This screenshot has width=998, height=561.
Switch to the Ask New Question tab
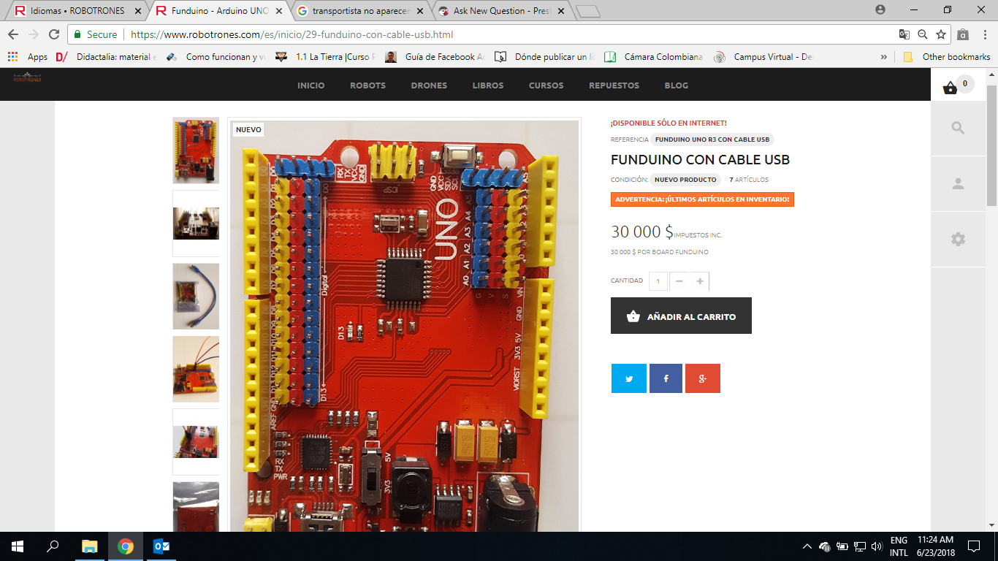501,11
